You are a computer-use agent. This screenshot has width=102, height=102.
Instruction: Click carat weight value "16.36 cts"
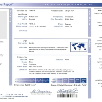32,24
